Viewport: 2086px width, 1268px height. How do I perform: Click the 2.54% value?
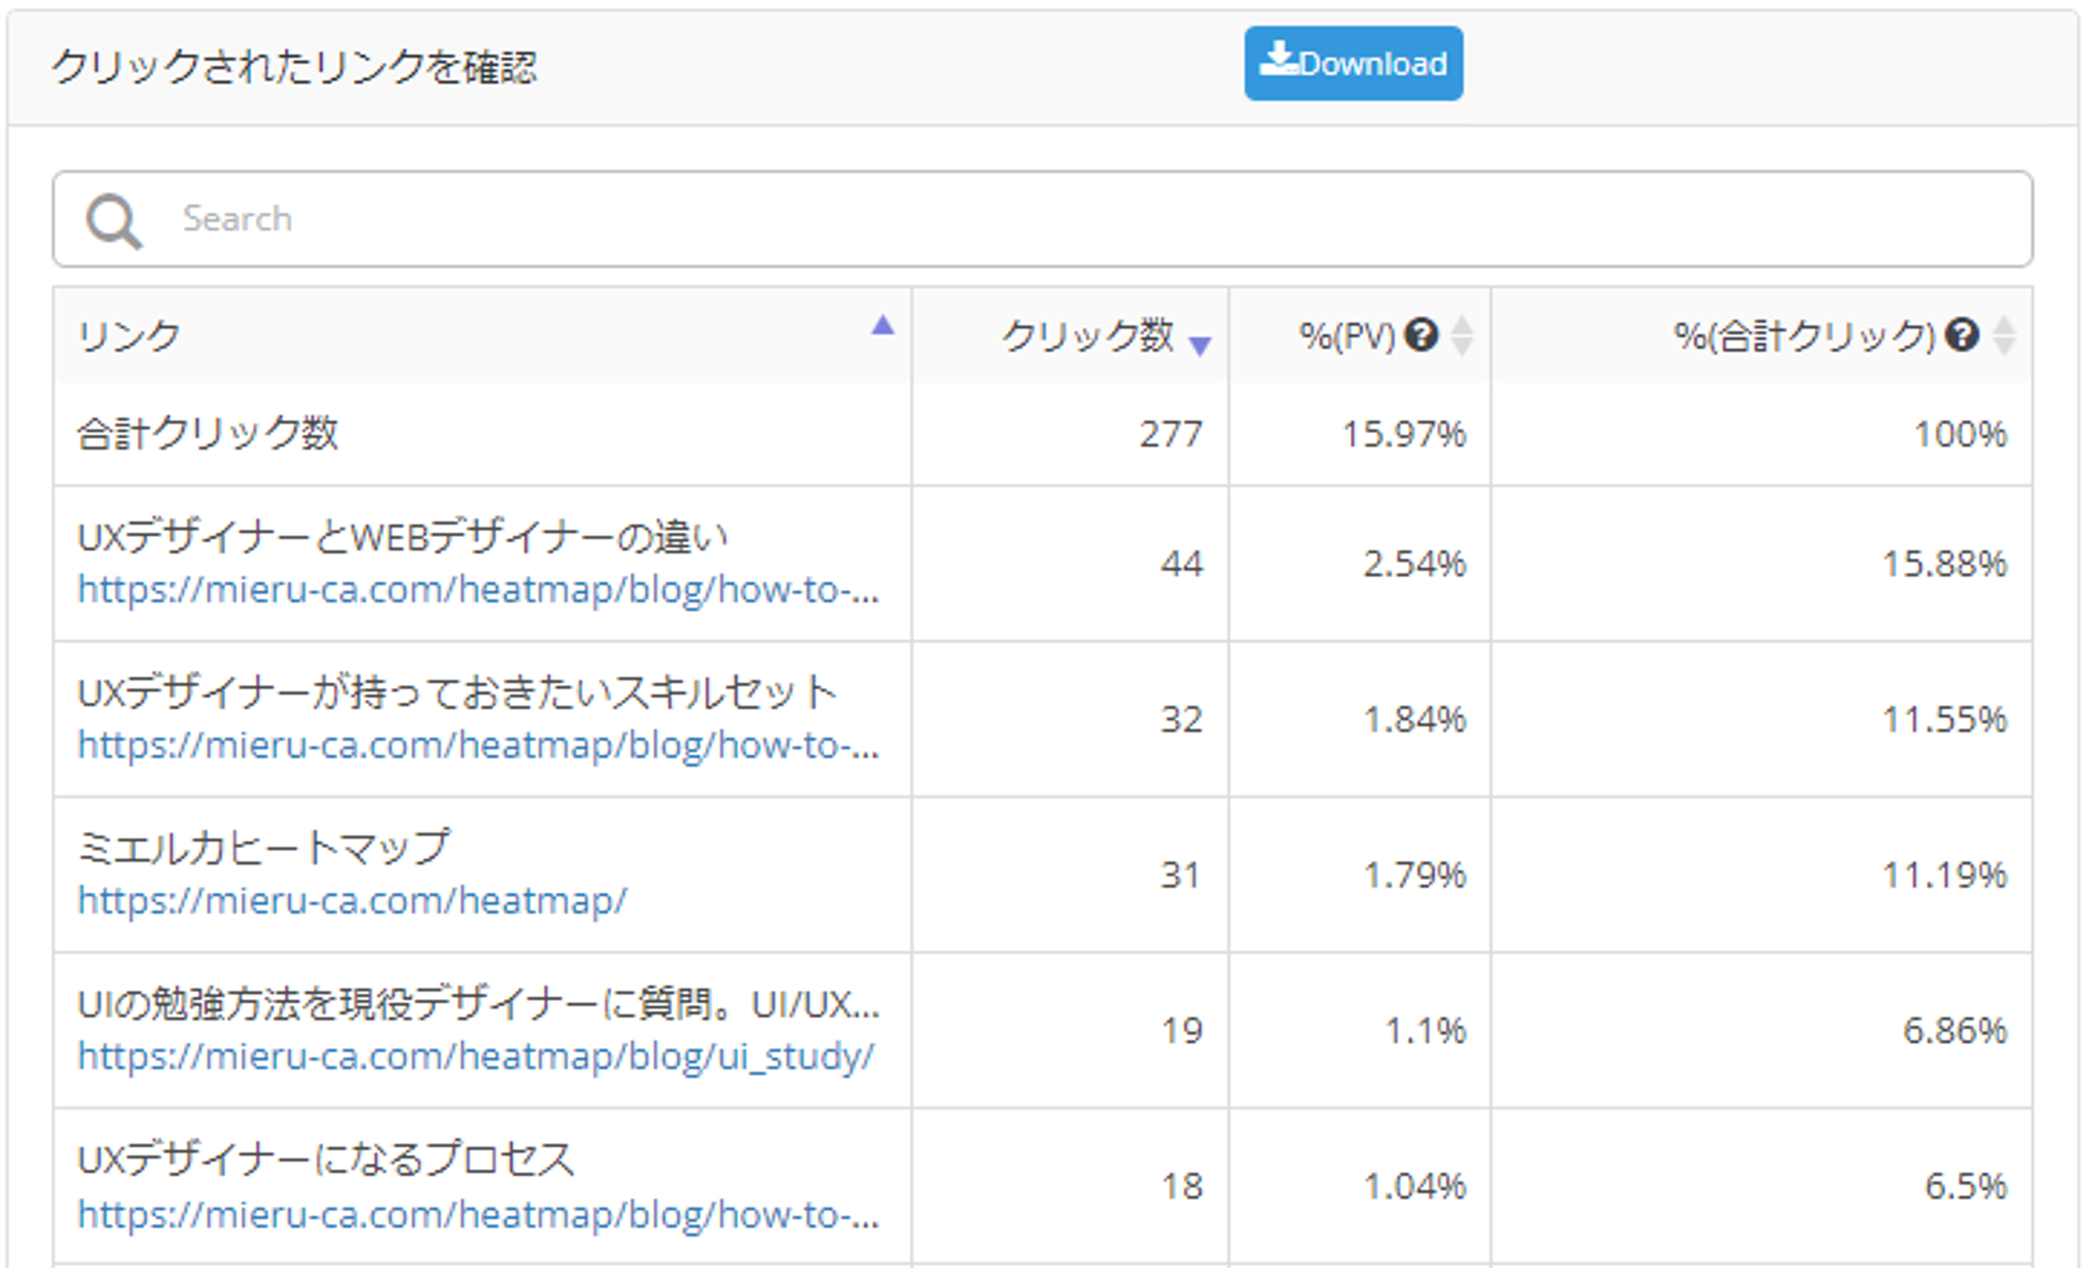click(1415, 564)
